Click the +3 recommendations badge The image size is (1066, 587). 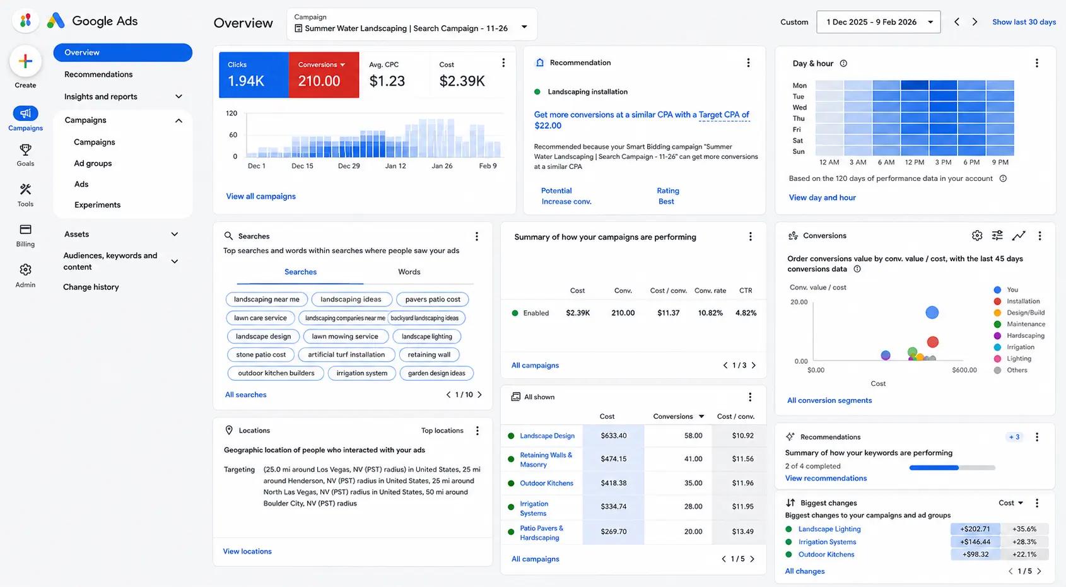1014,437
